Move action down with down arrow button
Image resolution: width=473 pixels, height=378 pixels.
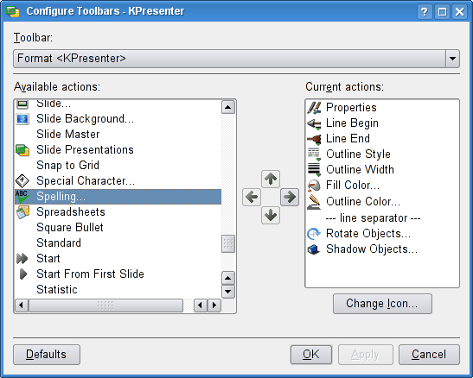coord(271,215)
